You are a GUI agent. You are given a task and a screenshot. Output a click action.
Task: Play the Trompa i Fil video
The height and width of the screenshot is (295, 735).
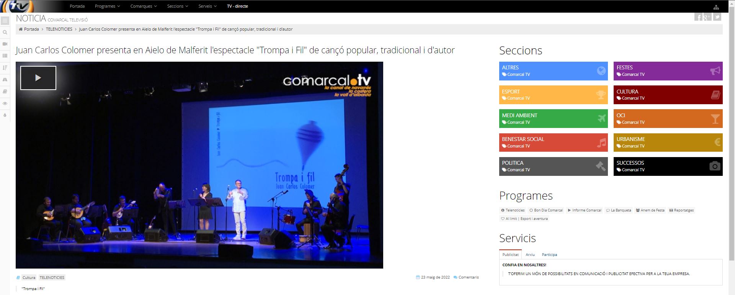[38, 78]
